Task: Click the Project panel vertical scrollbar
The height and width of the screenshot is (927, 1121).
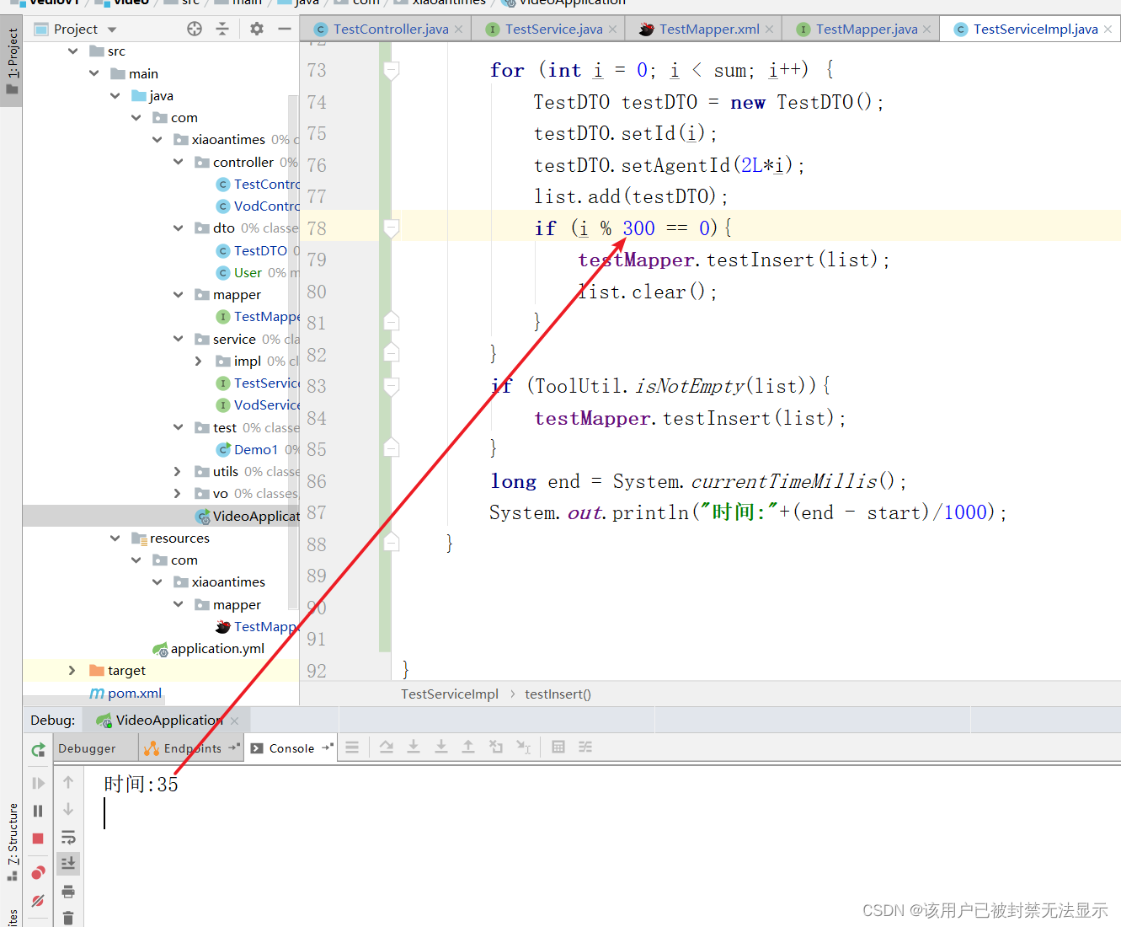Action: click(293, 351)
